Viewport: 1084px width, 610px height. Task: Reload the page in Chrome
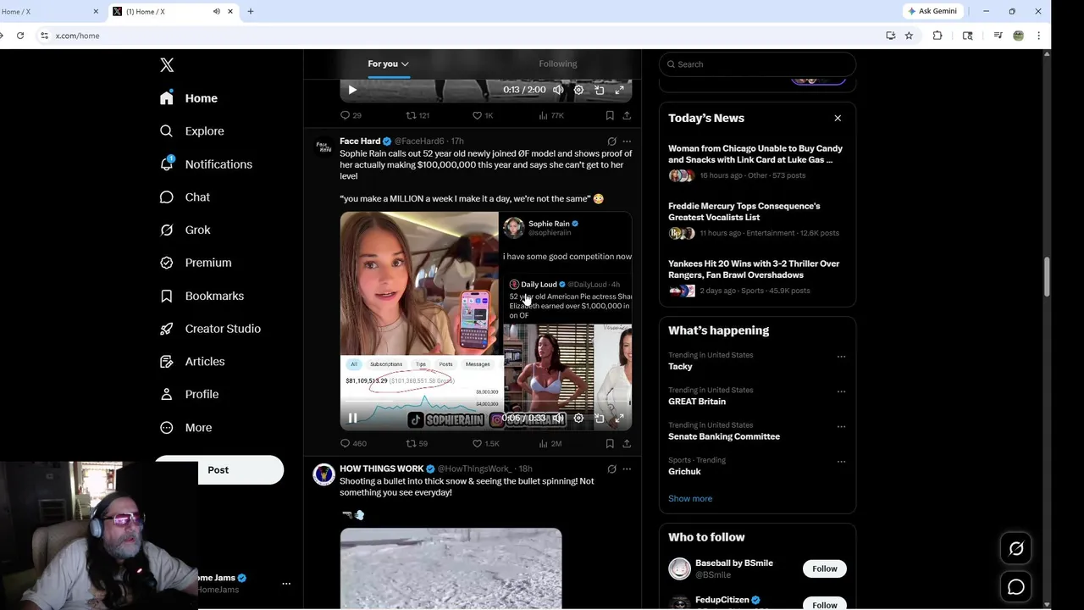(x=20, y=36)
